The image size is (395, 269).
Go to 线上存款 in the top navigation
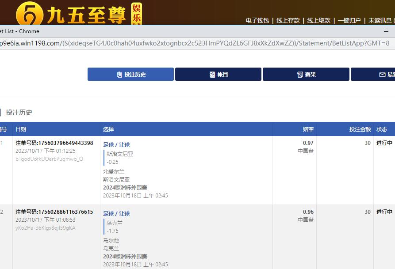coord(288,20)
